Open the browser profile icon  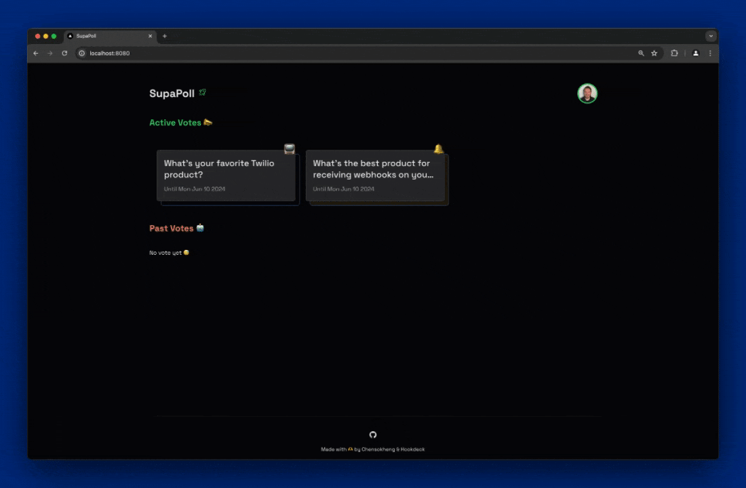click(696, 54)
